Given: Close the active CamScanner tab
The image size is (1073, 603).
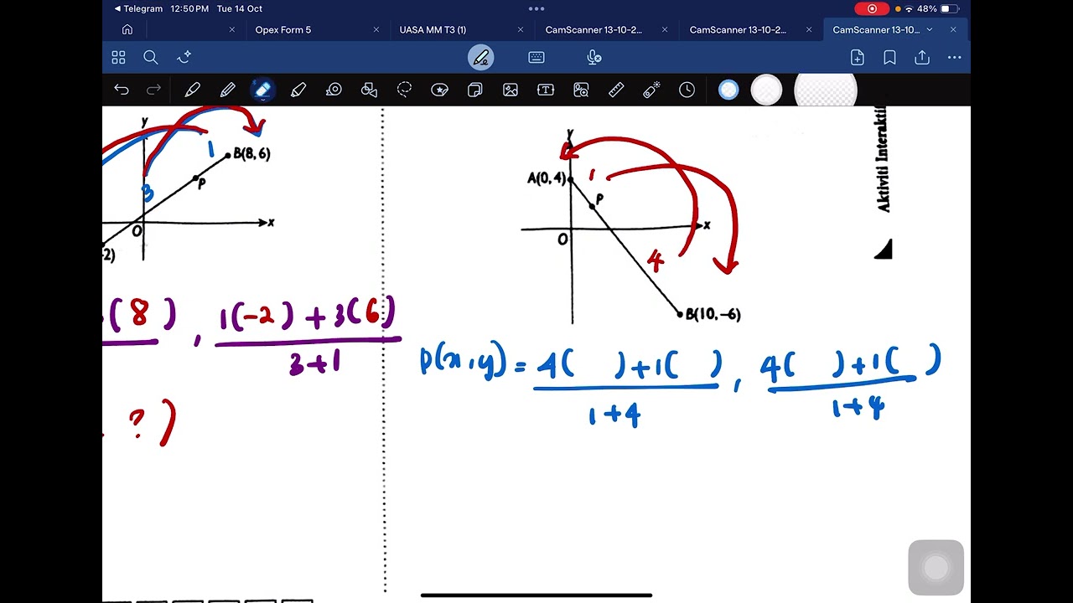Looking at the screenshot, I should [x=953, y=29].
